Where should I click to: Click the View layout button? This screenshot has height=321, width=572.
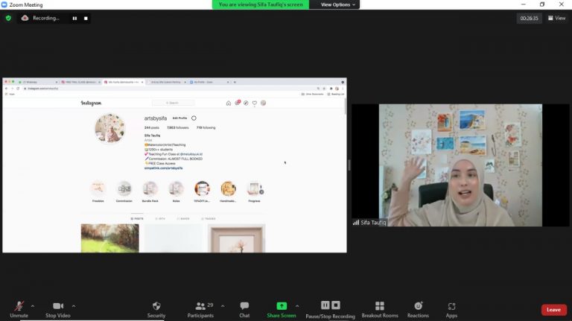(x=556, y=18)
